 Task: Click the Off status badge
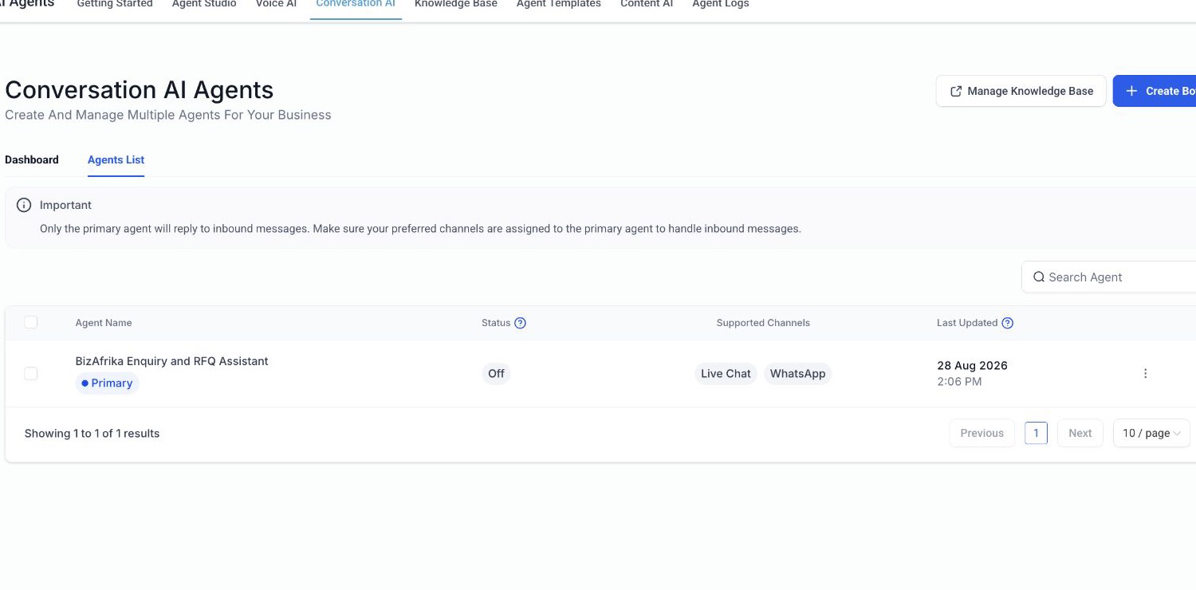coord(496,373)
